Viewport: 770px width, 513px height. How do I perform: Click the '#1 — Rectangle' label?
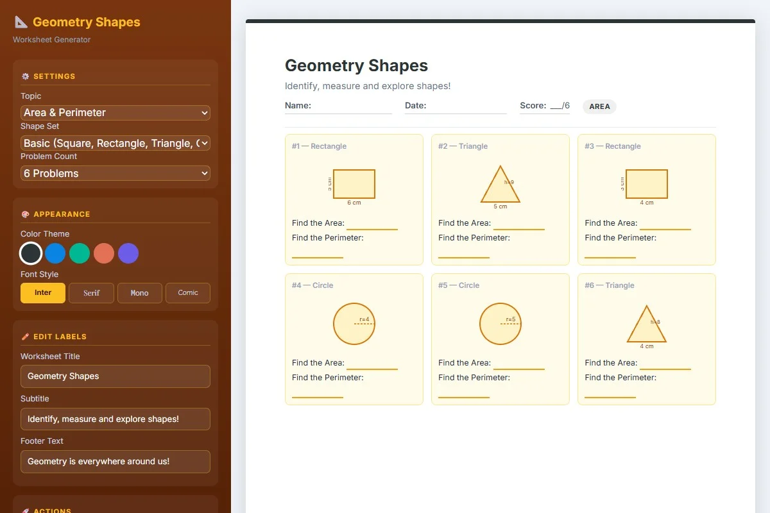[x=319, y=146]
